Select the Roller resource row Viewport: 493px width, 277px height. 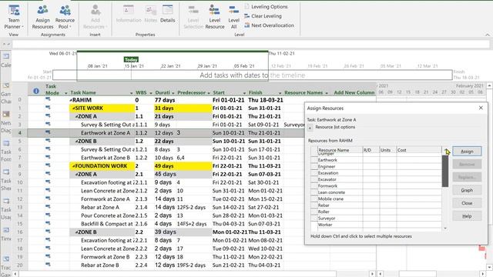[x=376, y=212]
